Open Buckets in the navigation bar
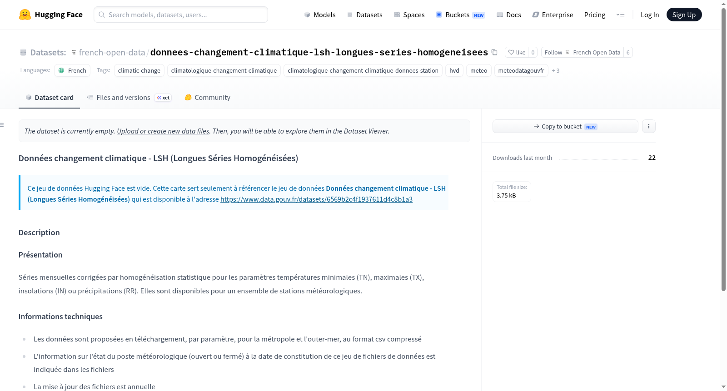 460,15
